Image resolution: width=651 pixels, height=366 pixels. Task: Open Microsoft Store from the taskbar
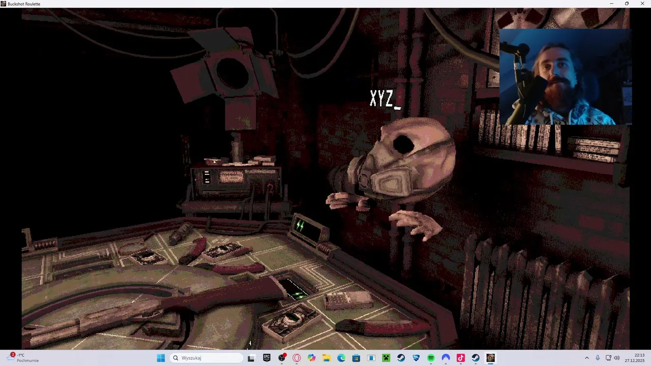356,358
